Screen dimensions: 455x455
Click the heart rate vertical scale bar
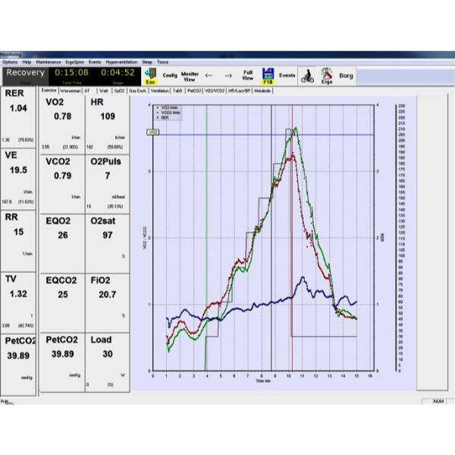point(400,238)
